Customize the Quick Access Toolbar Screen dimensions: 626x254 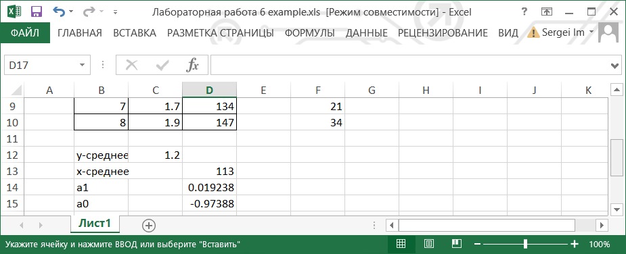[115, 12]
